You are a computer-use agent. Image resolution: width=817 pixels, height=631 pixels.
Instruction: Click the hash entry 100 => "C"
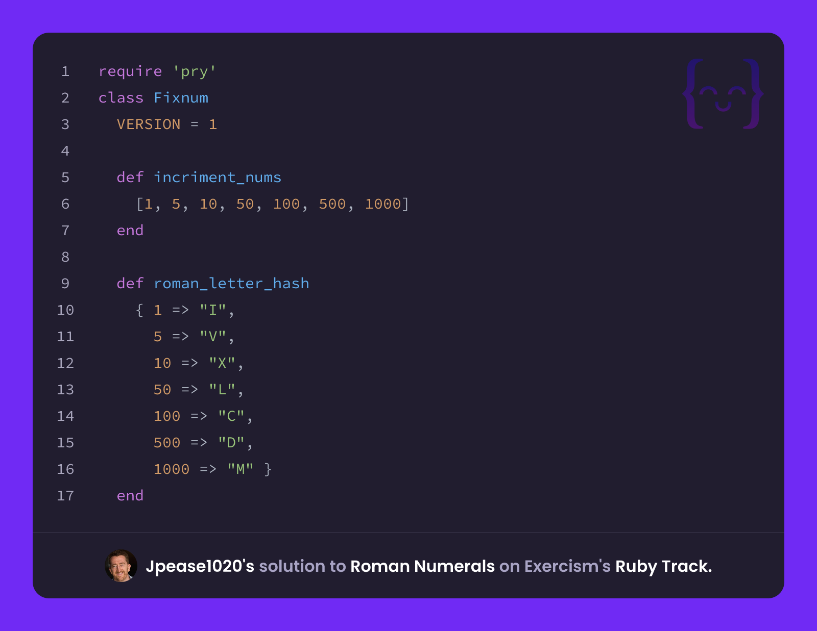tap(199, 416)
